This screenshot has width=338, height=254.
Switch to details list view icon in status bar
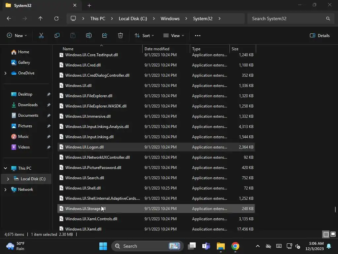(326, 234)
